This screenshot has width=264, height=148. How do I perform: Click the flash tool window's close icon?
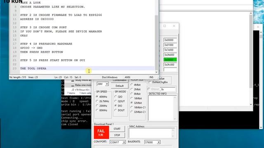point(174,26)
